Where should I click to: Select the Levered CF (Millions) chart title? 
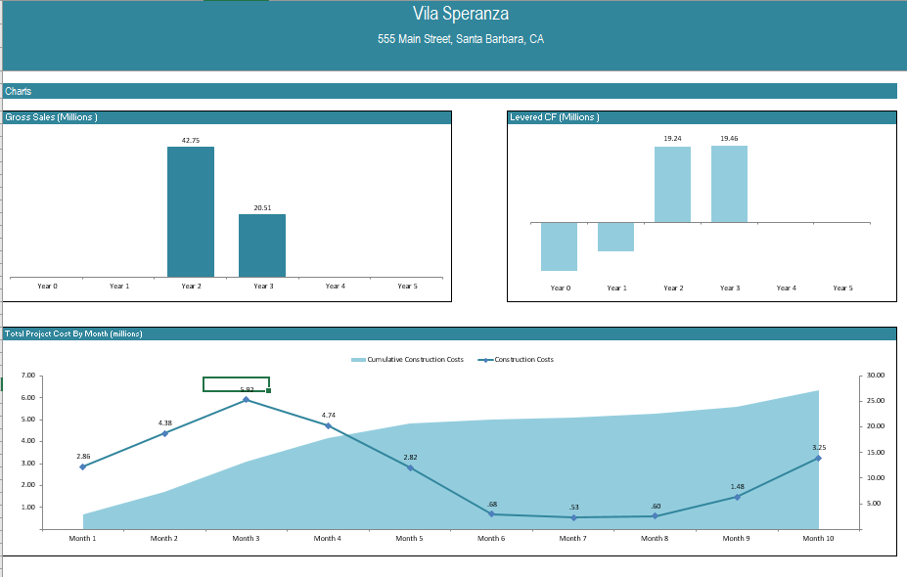point(555,117)
